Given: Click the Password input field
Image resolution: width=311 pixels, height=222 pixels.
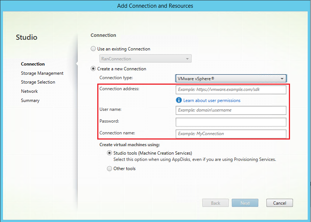Looking at the screenshot, I should 231,122.
